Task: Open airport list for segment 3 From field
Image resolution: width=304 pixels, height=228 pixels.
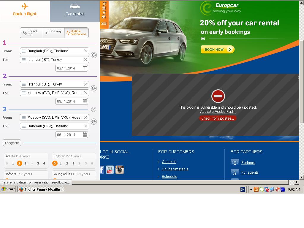Action: click(23, 118)
